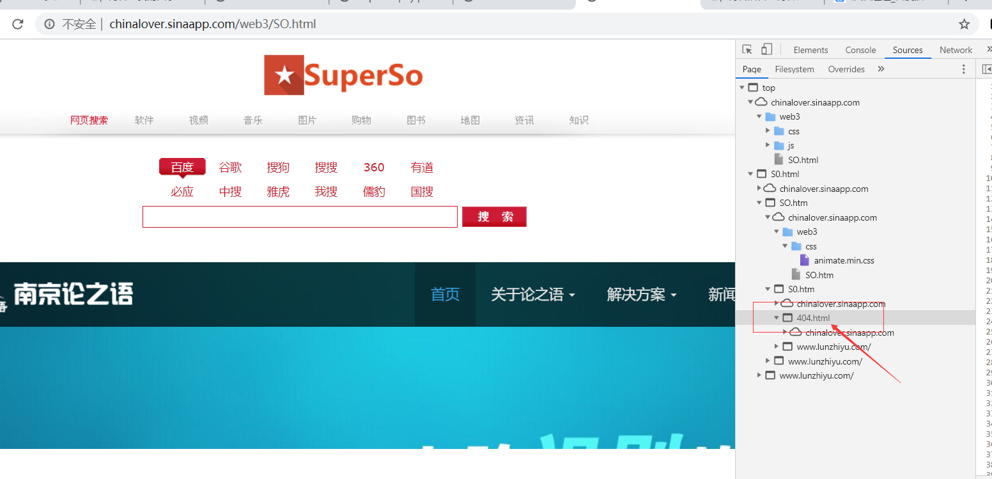Select 谷歌 search engine option
The height and width of the screenshot is (479, 992).
tap(230, 168)
